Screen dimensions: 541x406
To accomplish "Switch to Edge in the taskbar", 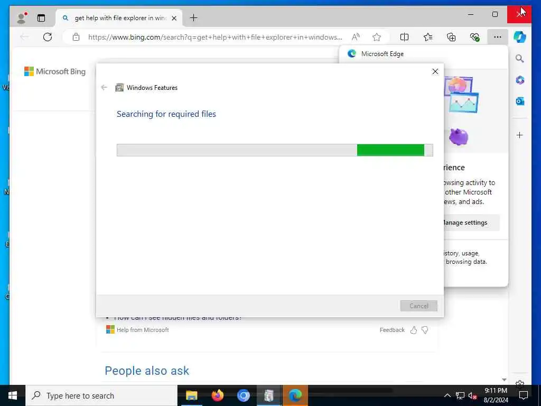I will coord(295,395).
